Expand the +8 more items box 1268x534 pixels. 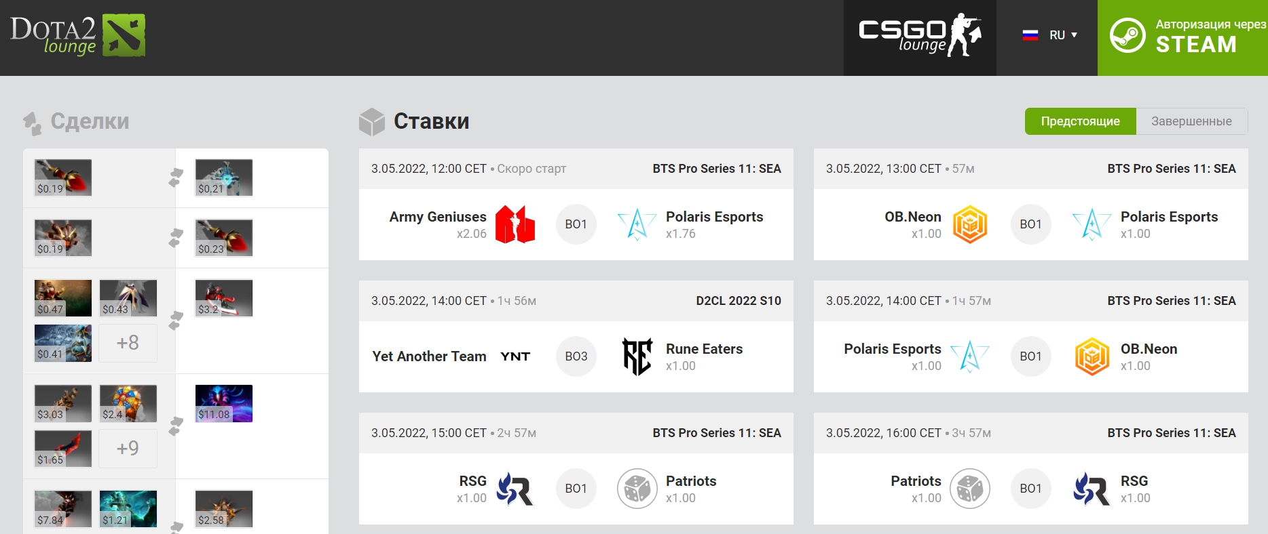pos(128,343)
